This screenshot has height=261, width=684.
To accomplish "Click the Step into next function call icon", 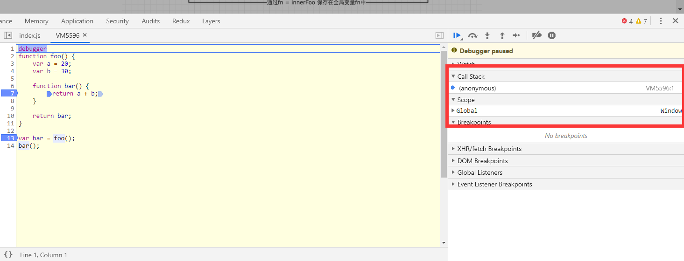I will point(487,35).
